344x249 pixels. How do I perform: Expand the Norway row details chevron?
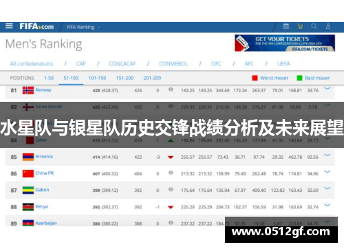point(327,89)
